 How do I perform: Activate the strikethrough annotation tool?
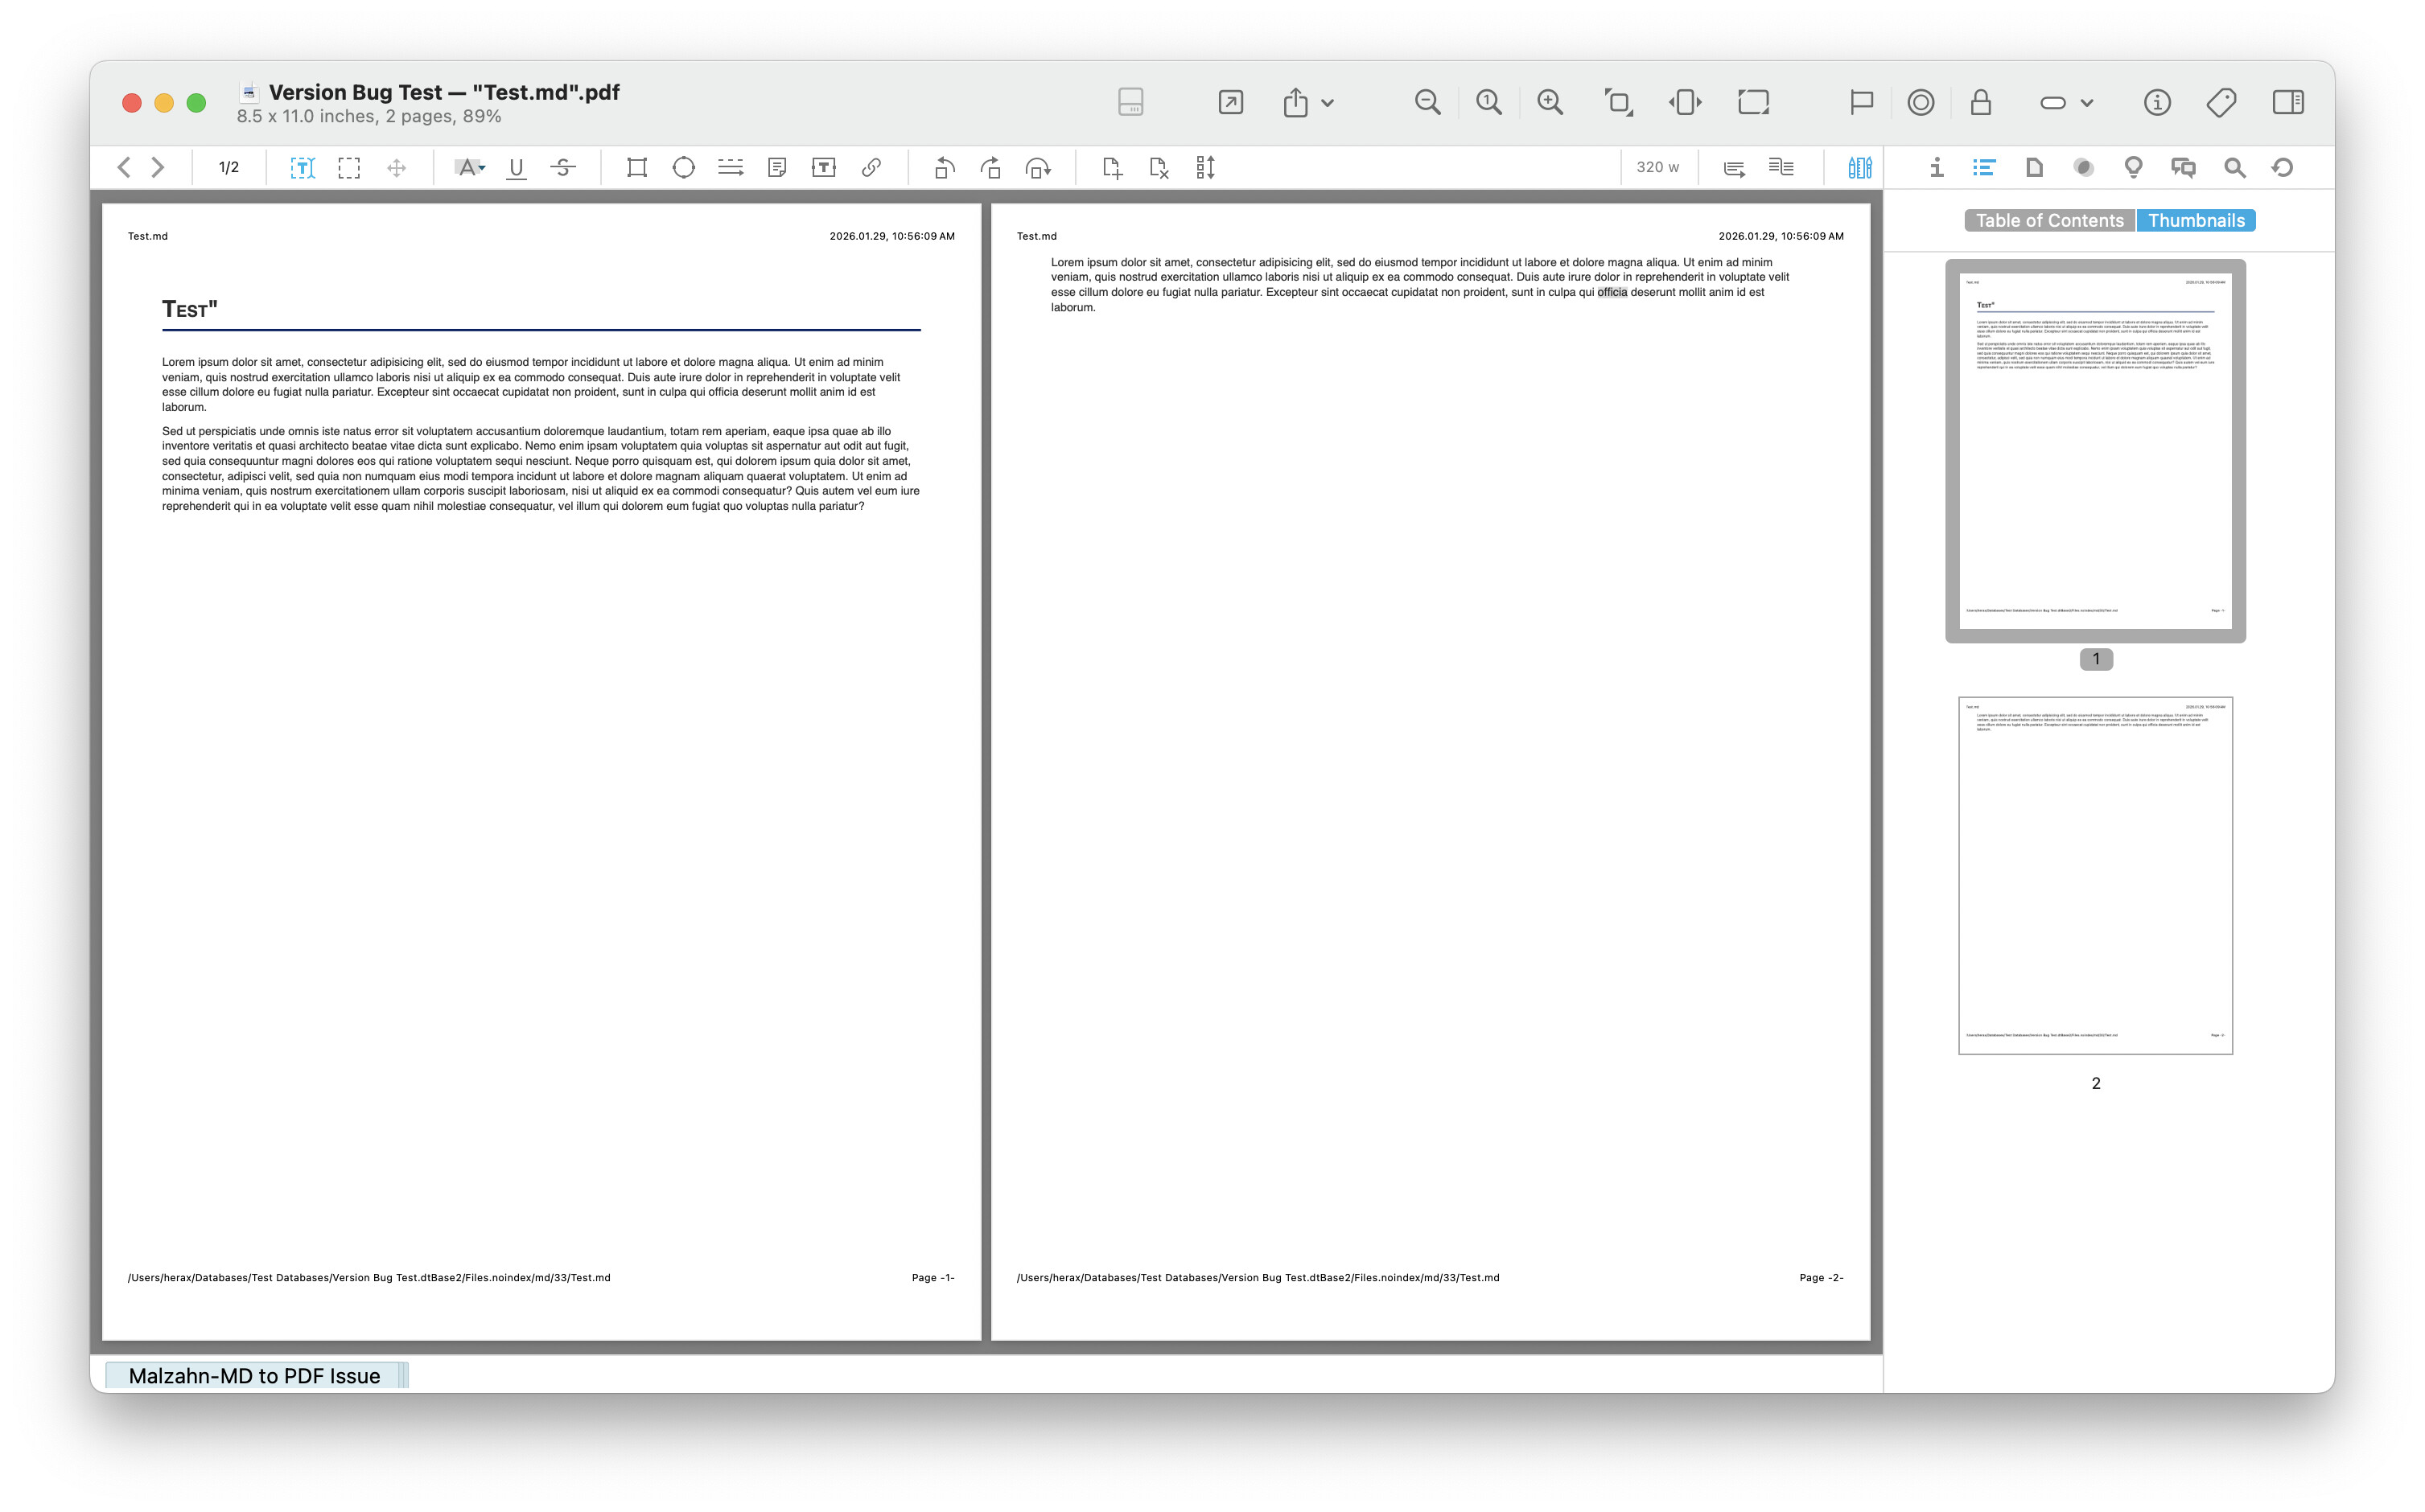563,168
